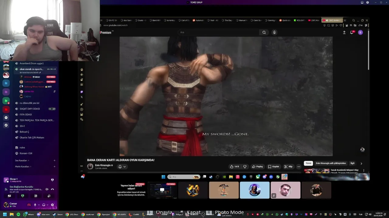Open inbox icon in Discord title bar
This screenshot has height=218, width=389.
(362, 2)
